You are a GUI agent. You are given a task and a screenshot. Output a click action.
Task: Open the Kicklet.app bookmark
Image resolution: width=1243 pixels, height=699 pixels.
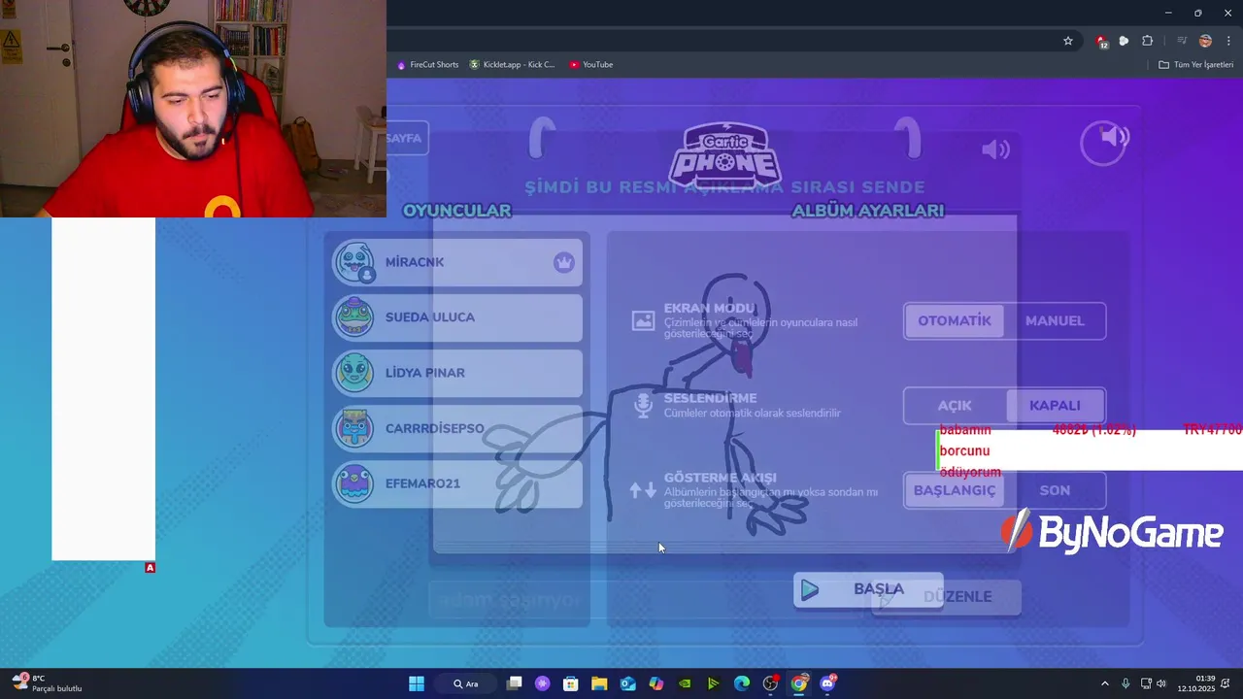pos(512,65)
